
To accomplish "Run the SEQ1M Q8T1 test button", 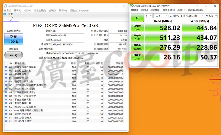I will coord(137,28).
